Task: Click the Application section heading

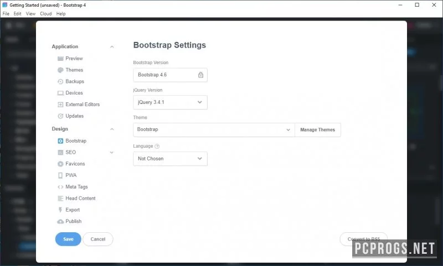Action: coord(65,46)
